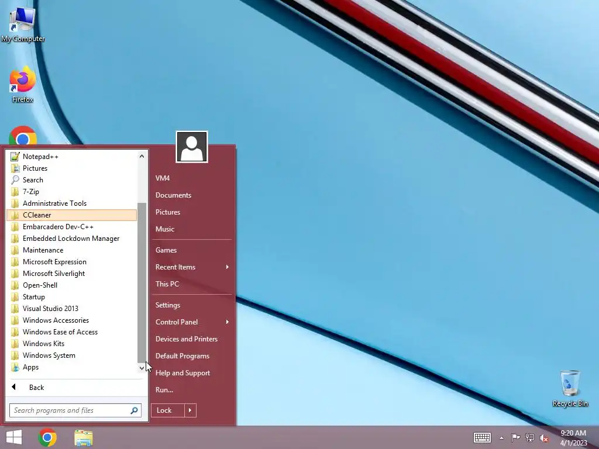Select My Computer desktop icon
Screen dimensions: 599x449
[x=23, y=25]
